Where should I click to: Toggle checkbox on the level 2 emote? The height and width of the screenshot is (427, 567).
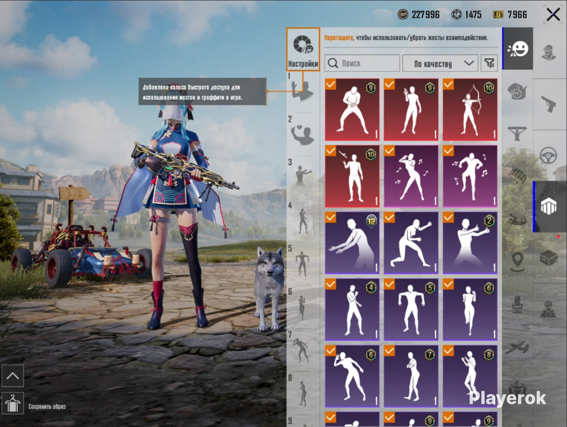(x=449, y=217)
